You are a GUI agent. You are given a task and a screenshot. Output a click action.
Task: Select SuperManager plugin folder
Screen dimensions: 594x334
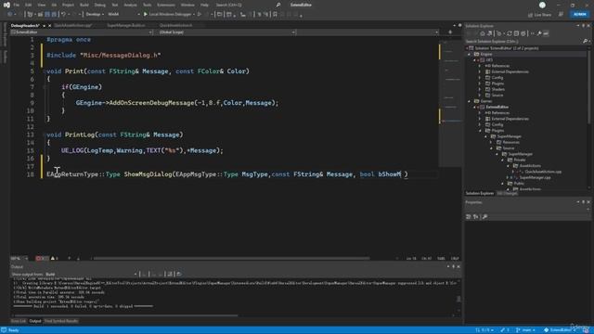click(x=510, y=136)
